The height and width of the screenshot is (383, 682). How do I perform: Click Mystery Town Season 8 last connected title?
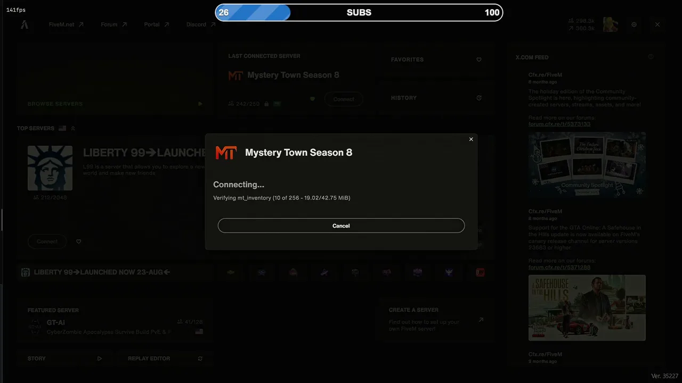(293, 75)
